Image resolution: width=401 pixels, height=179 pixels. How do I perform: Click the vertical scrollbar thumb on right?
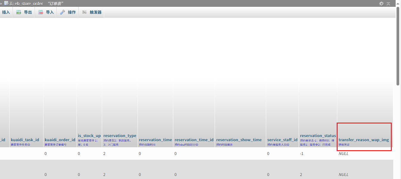[398, 46]
